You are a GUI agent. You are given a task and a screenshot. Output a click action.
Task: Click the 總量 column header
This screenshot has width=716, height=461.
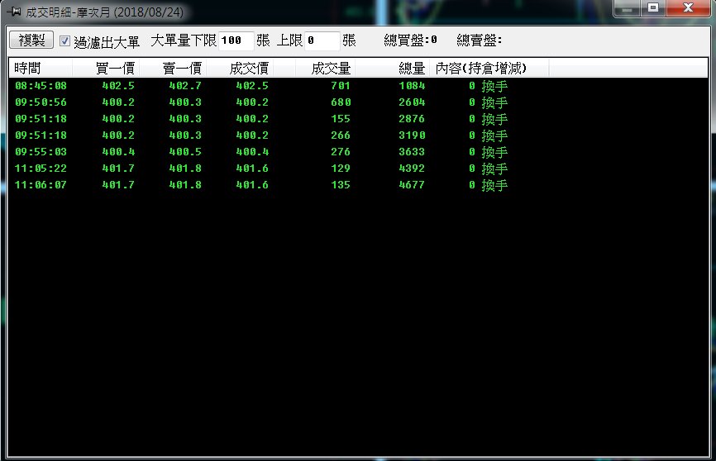tap(392, 68)
